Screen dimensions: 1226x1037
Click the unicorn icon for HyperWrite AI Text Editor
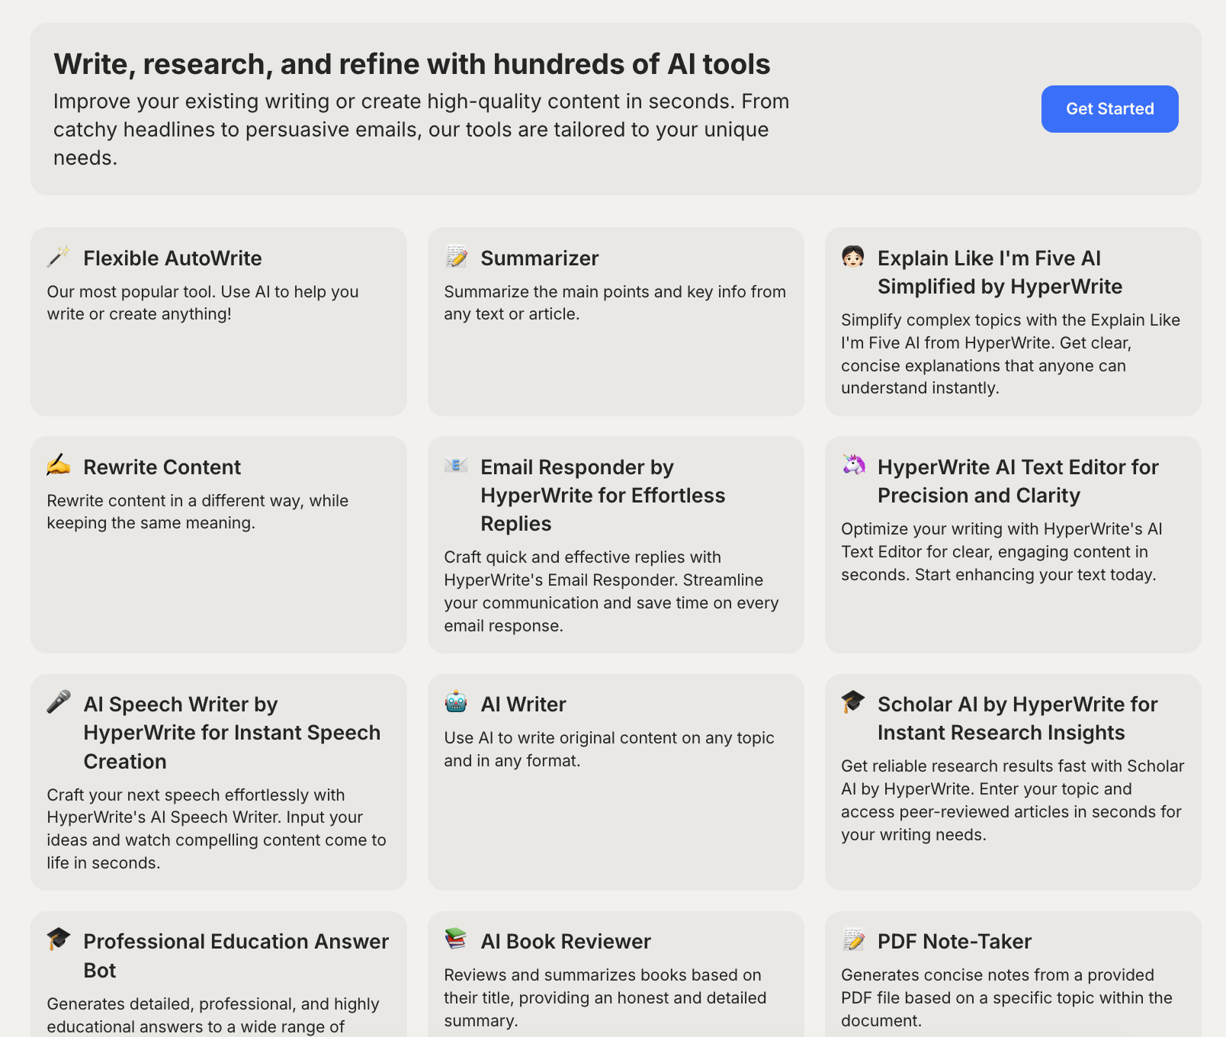pyautogui.click(x=853, y=465)
